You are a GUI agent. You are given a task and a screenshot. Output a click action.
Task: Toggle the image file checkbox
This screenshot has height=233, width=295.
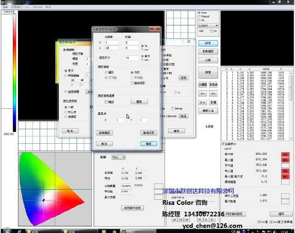point(282,222)
